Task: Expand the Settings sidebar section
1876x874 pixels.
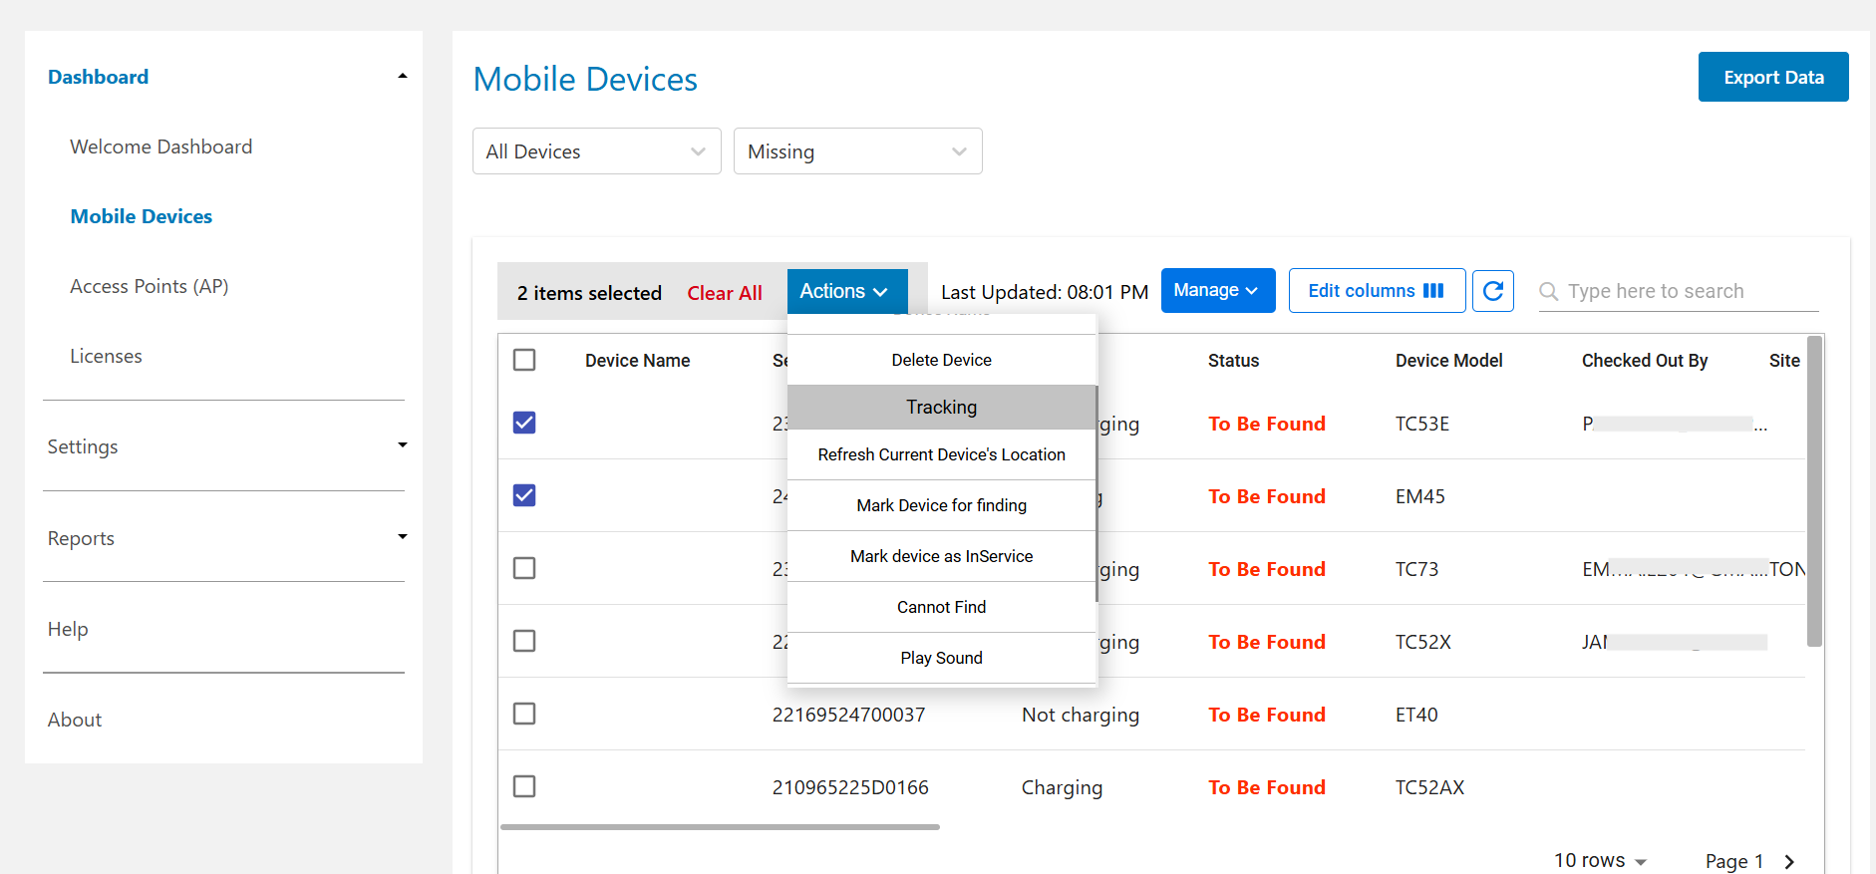Action: click(402, 445)
